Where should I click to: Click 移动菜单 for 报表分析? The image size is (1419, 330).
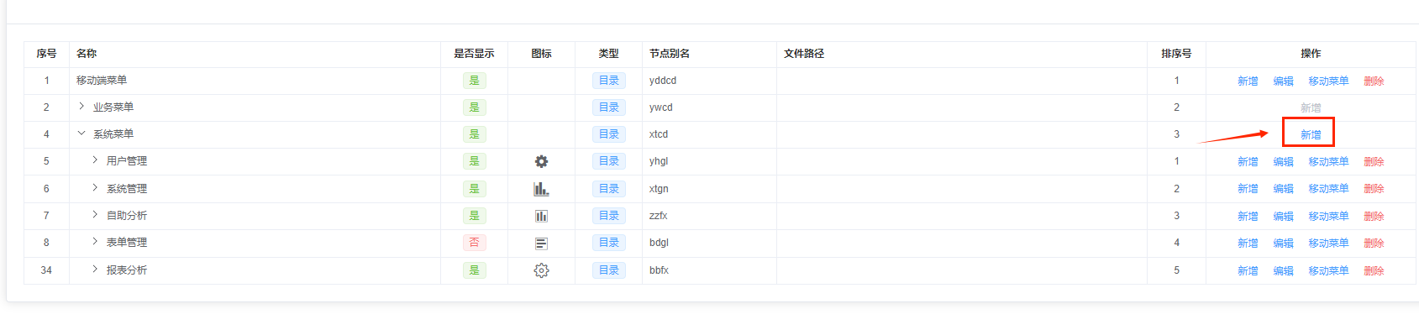(x=1328, y=271)
